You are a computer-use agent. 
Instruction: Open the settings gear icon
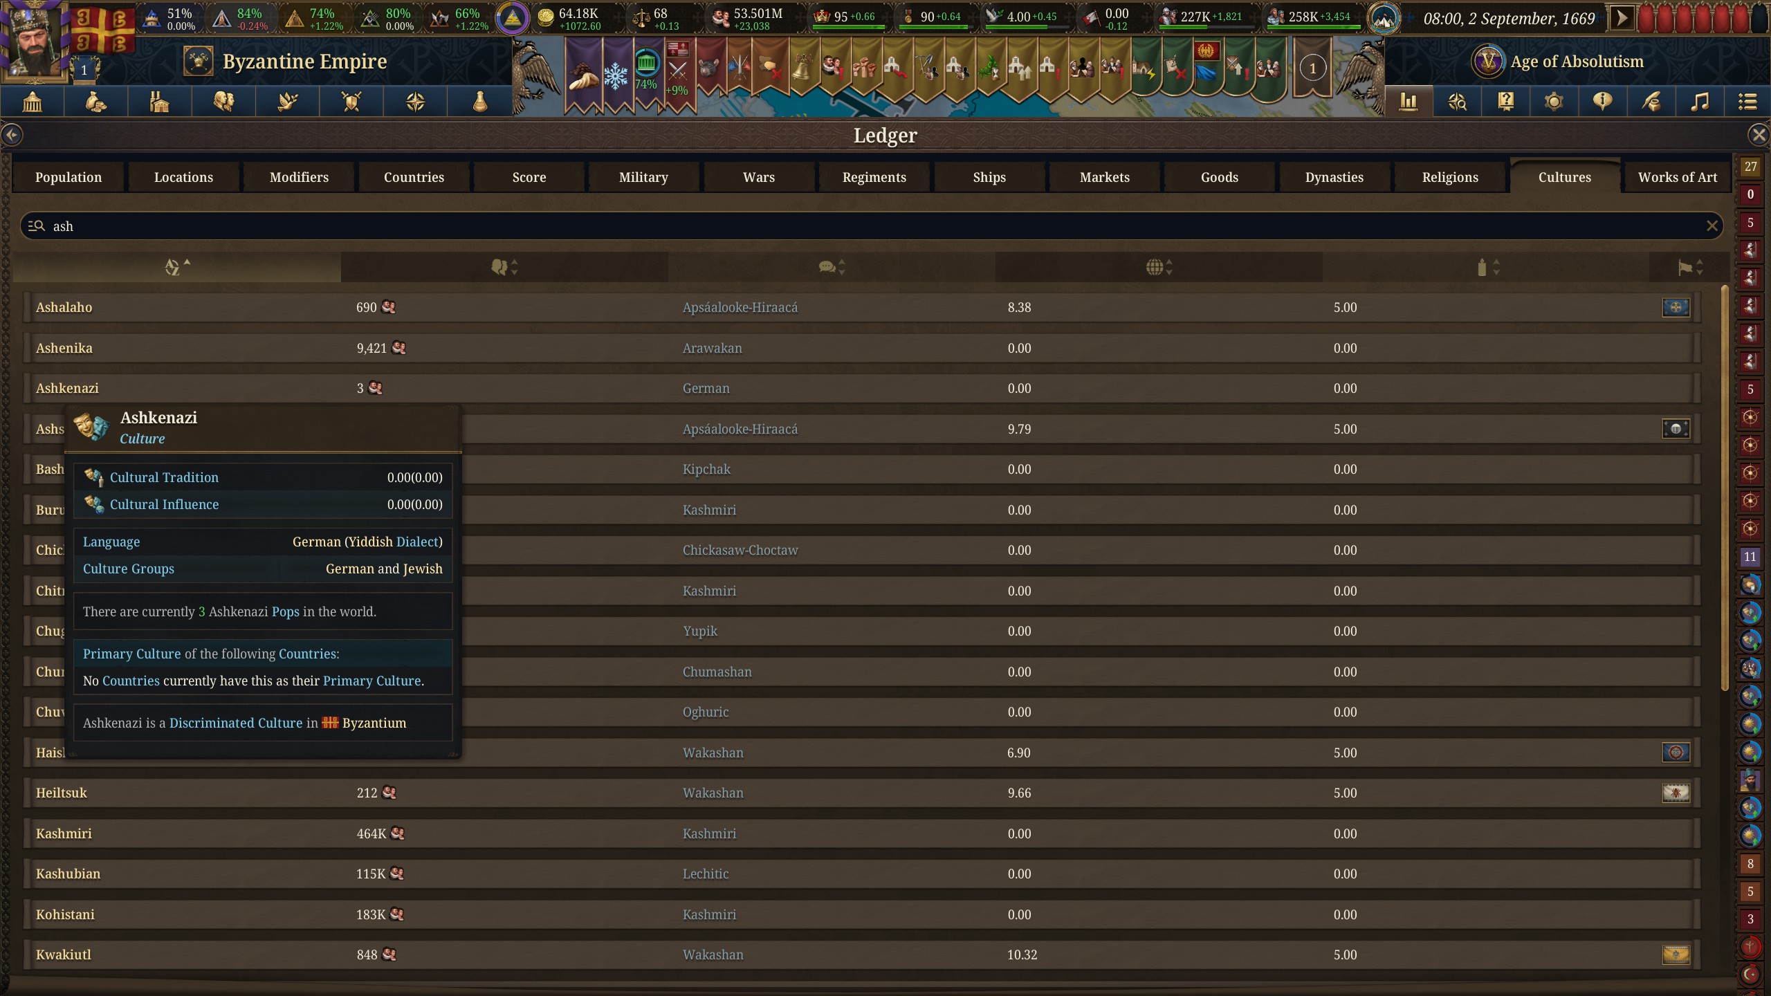click(x=1554, y=102)
